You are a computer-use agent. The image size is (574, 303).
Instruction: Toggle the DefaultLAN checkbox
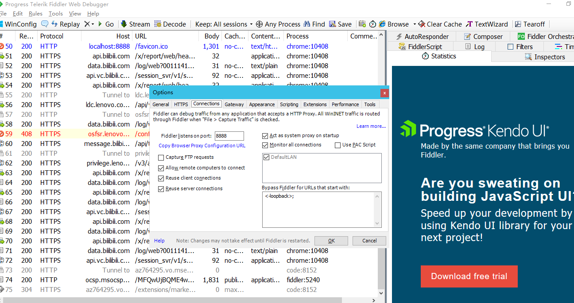[266, 157]
